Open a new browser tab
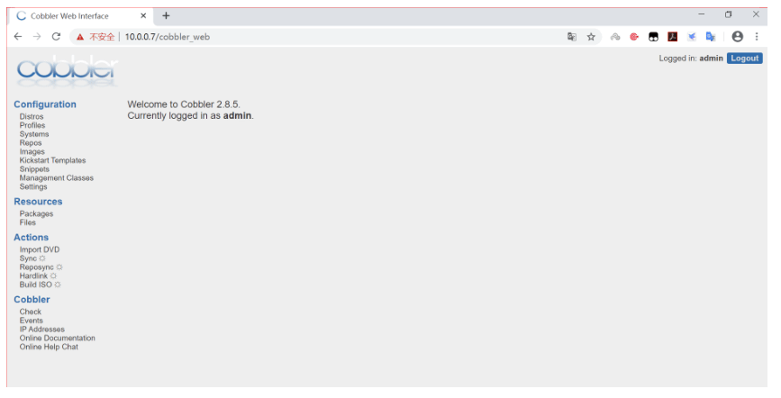The width and height of the screenshot is (781, 398). (166, 16)
